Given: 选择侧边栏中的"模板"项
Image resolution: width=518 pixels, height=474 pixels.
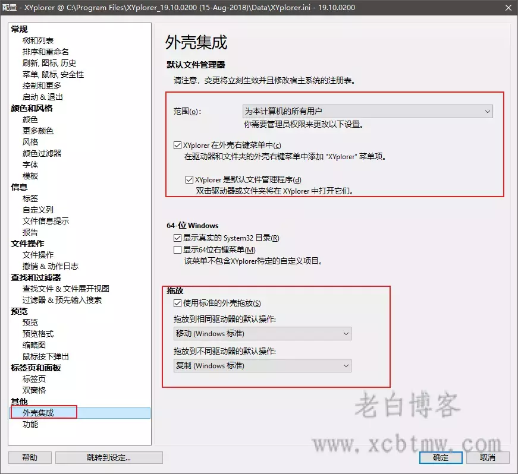Looking at the screenshot, I should (x=30, y=175).
